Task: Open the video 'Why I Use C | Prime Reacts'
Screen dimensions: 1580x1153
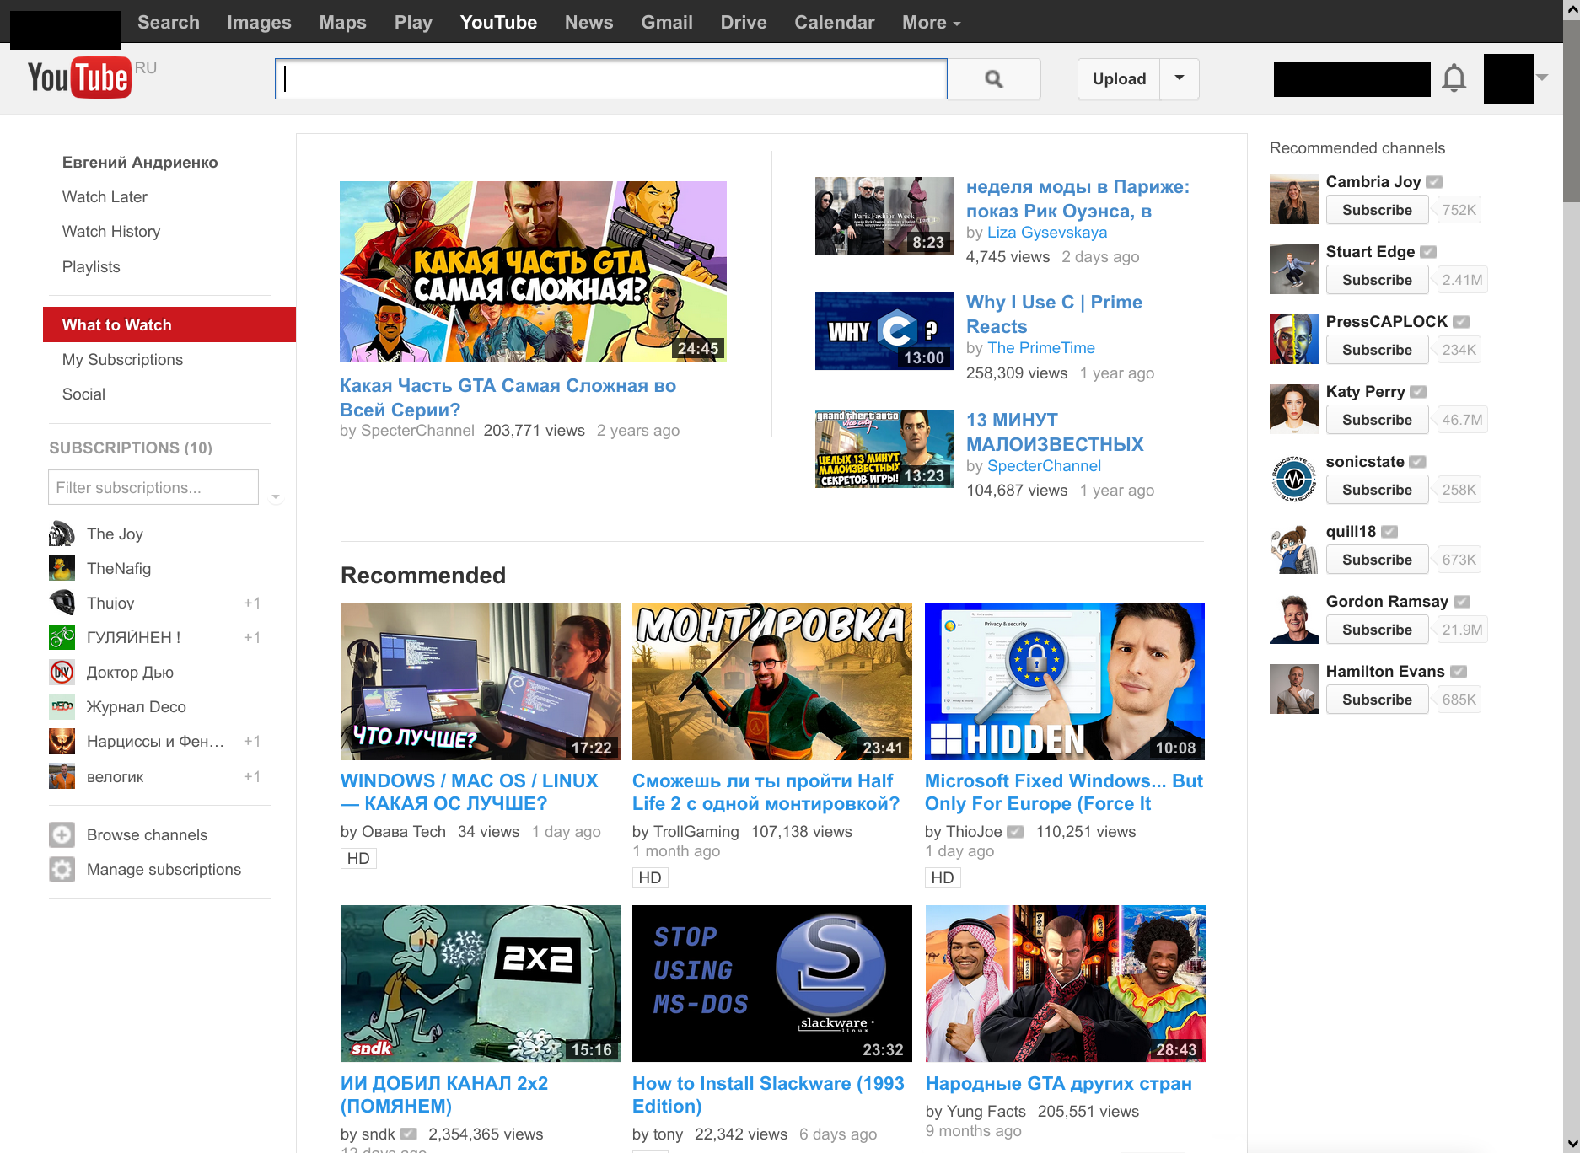Action: coord(1053,314)
